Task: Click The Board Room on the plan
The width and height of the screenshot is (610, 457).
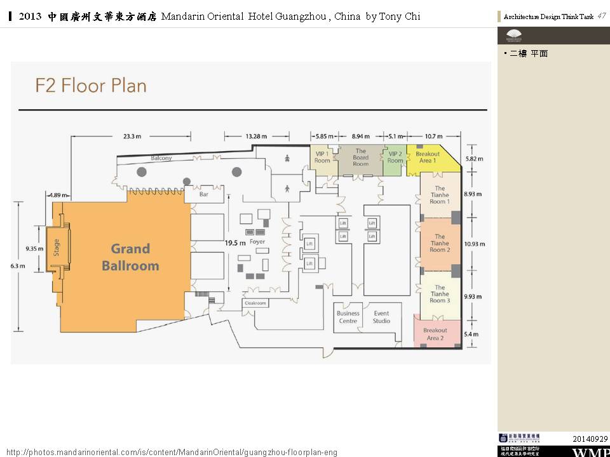Action: [360, 157]
